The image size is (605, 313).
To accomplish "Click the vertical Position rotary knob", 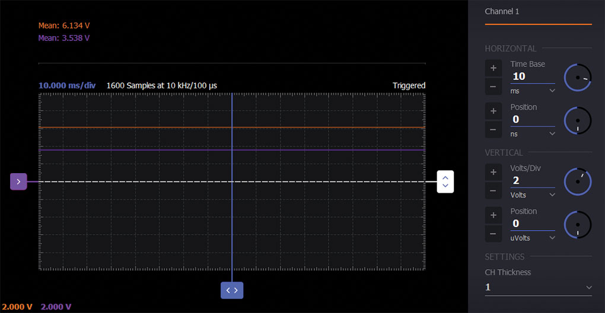I will click(x=578, y=224).
